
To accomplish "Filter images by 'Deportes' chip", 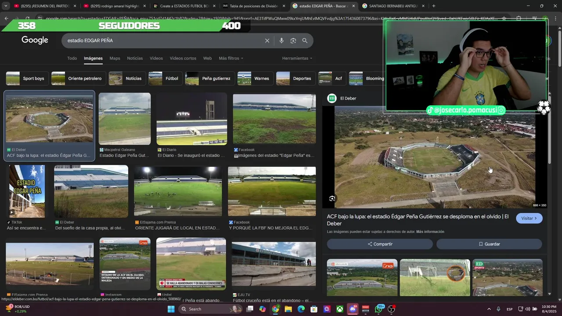I will 295,79.
